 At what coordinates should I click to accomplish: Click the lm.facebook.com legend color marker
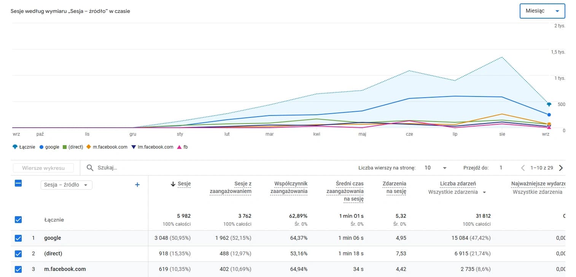coord(133,147)
